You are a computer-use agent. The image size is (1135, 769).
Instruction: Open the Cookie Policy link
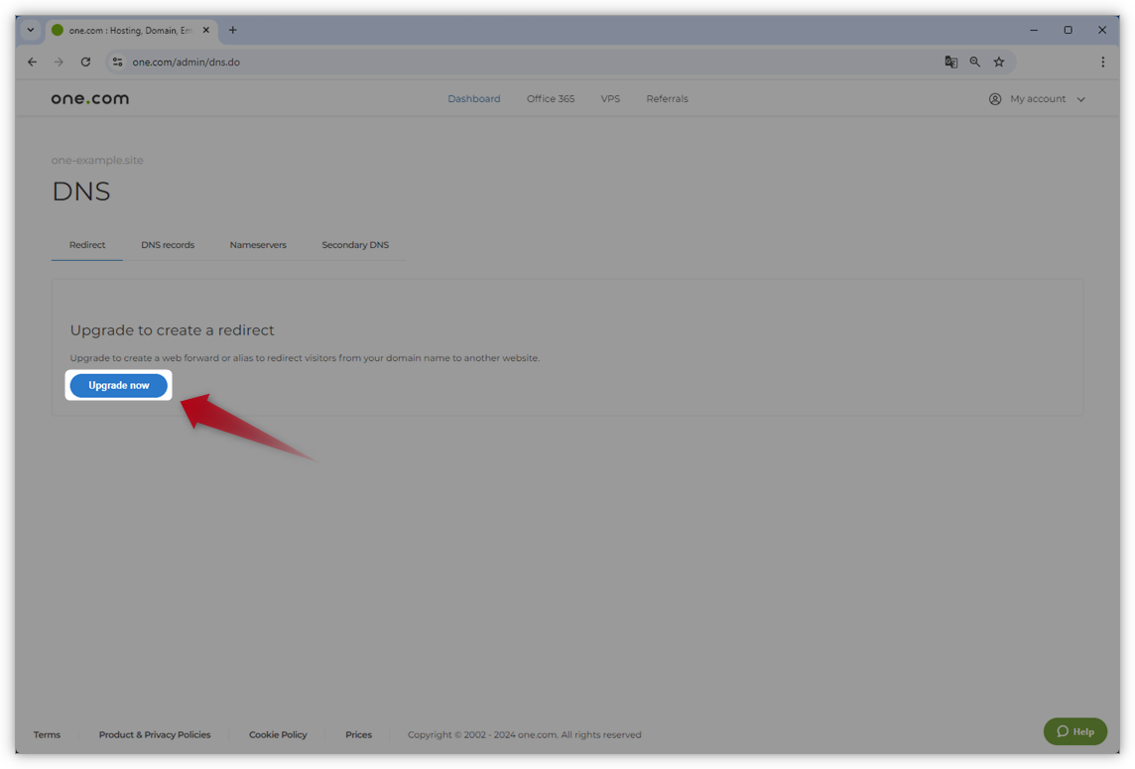tap(278, 734)
